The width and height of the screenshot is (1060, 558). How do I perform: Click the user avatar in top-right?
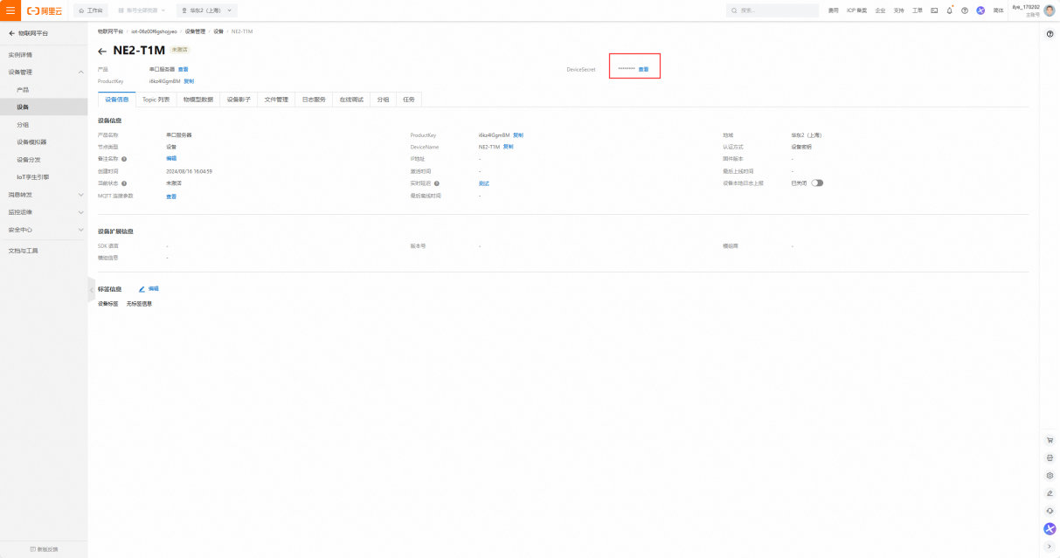[1049, 10]
